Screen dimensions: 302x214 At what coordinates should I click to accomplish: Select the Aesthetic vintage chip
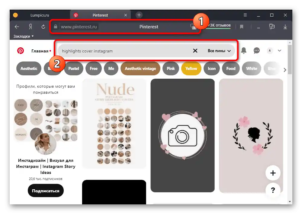point(140,68)
